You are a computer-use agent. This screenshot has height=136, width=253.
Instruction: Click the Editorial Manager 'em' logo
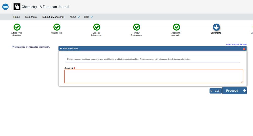pyautogui.click(x=5, y=7)
